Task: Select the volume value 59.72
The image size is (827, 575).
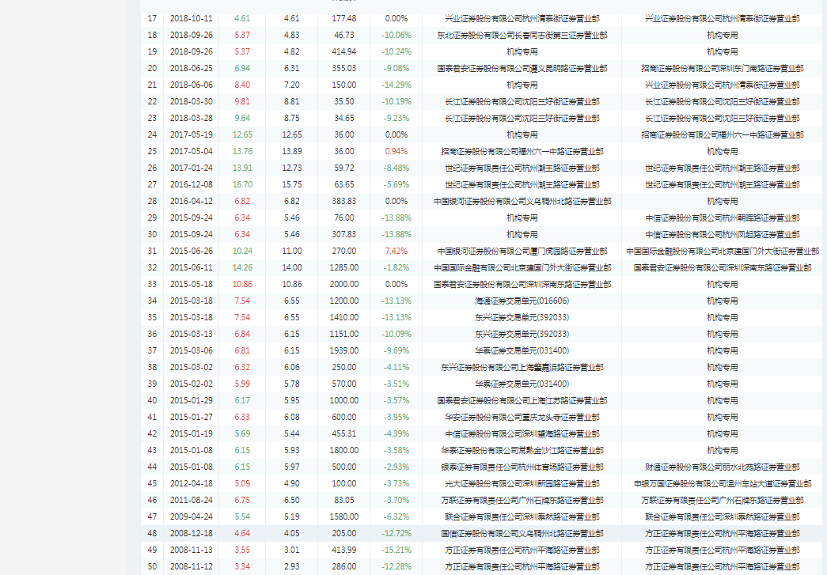Action: coord(344,168)
